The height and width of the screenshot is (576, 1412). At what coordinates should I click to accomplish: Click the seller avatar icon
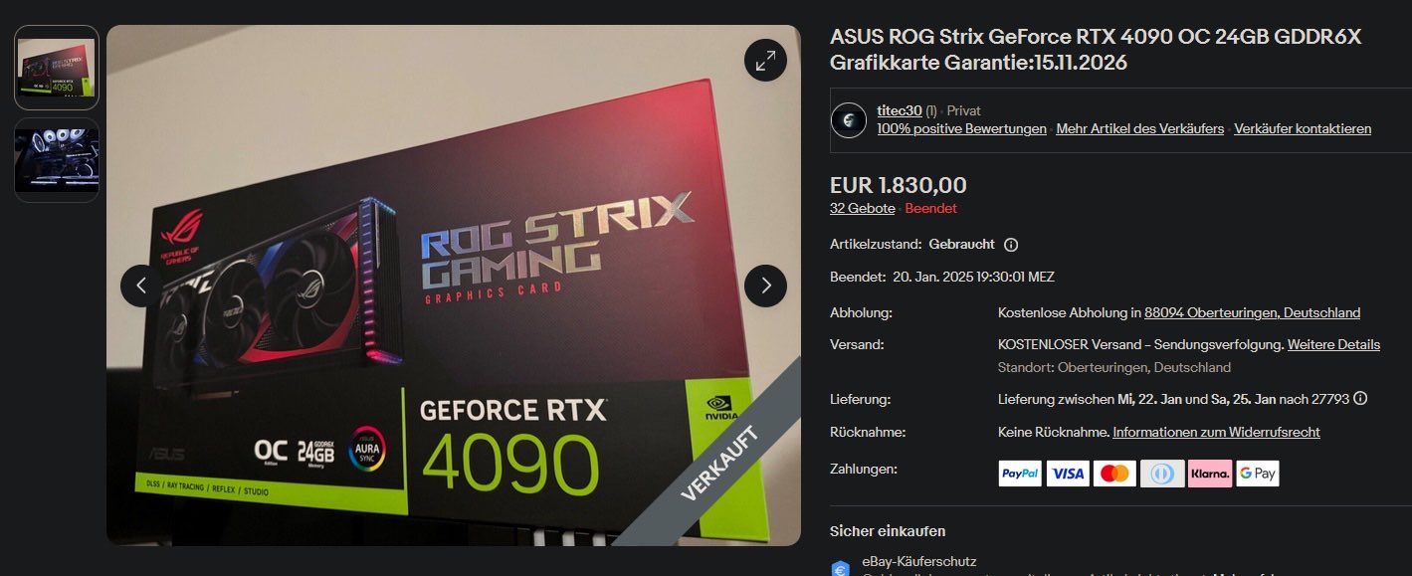(849, 119)
